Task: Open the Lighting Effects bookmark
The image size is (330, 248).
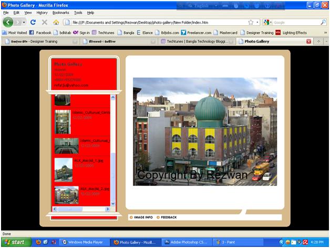Action: pyautogui.click(x=291, y=33)
